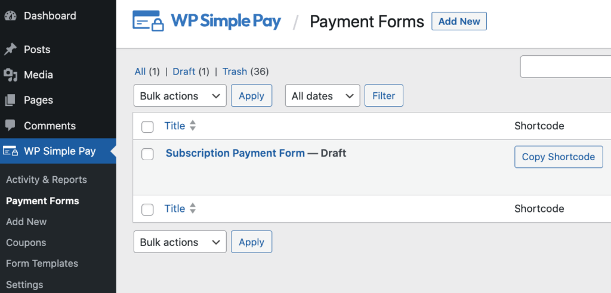
Task: Open Activity & Reports submenu item
Action: (x=46, y=180)
